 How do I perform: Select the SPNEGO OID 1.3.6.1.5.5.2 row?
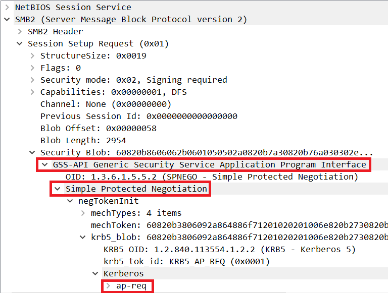coord(211,177)
